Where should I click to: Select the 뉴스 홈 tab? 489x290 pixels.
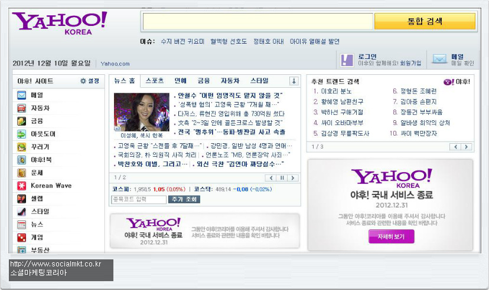click(x=125, y=81)
